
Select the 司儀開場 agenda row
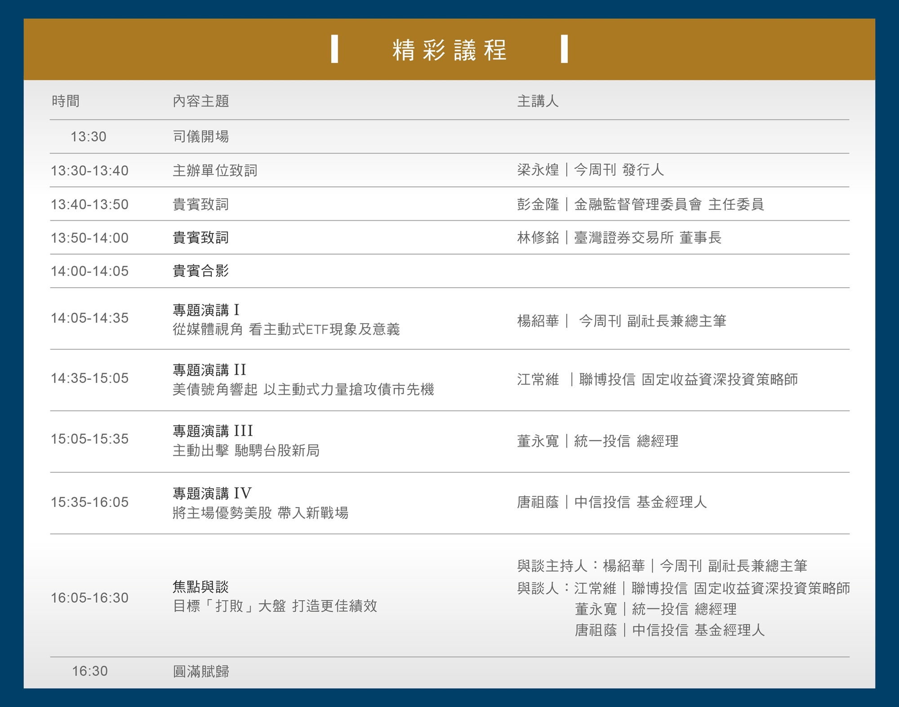(x=201, y=137)
